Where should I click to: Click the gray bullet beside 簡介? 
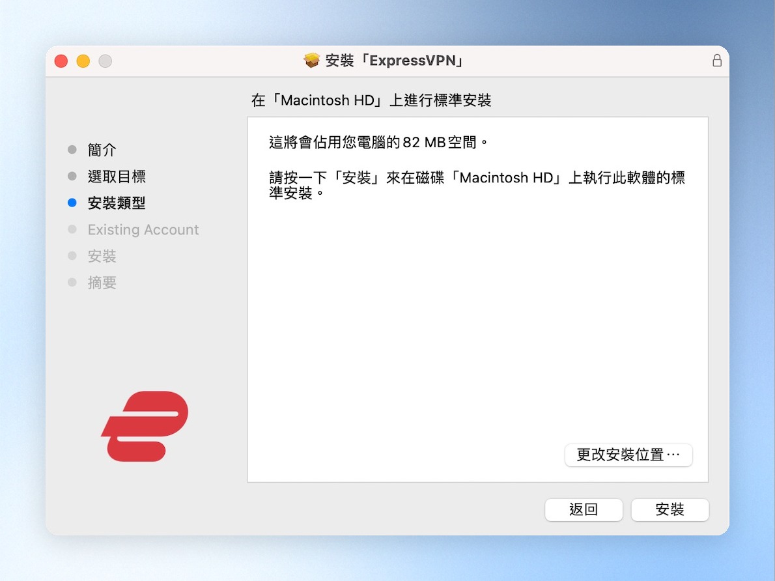tap(72, 149)
